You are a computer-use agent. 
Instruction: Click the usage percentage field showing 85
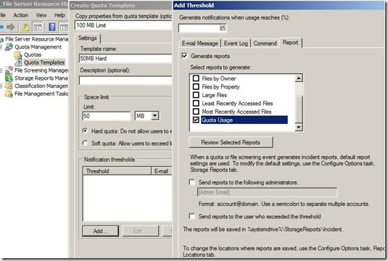[x=202, y=28]
